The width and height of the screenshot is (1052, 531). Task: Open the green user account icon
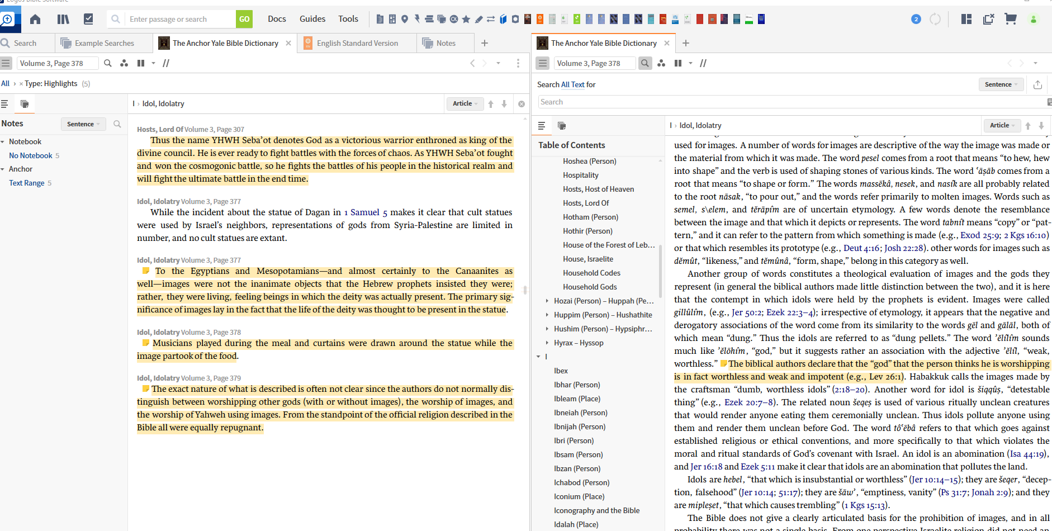[x=1034, y=20]
